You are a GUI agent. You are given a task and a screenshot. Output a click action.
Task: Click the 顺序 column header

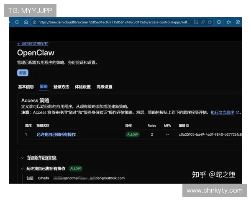[x=28, y=126]
